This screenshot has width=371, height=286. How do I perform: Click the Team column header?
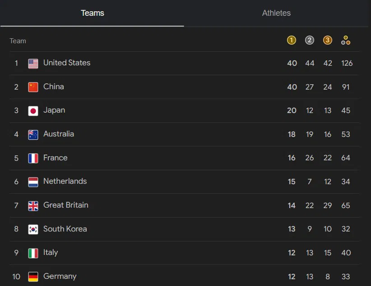click(18, 41)
